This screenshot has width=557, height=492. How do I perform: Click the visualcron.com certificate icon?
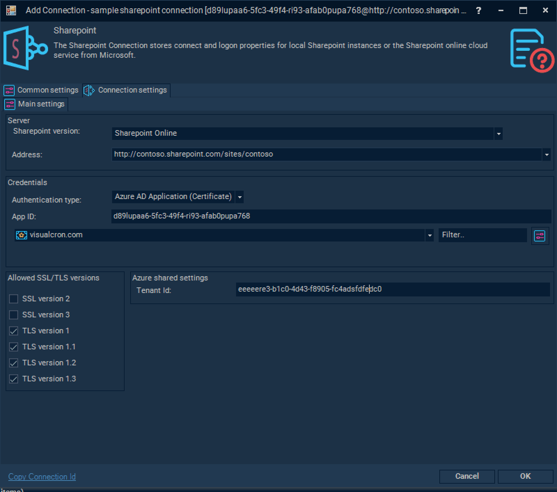21,235
